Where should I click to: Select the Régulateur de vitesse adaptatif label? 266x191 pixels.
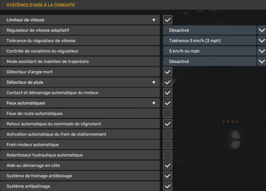pyautogui.click(x=38, y=30)
